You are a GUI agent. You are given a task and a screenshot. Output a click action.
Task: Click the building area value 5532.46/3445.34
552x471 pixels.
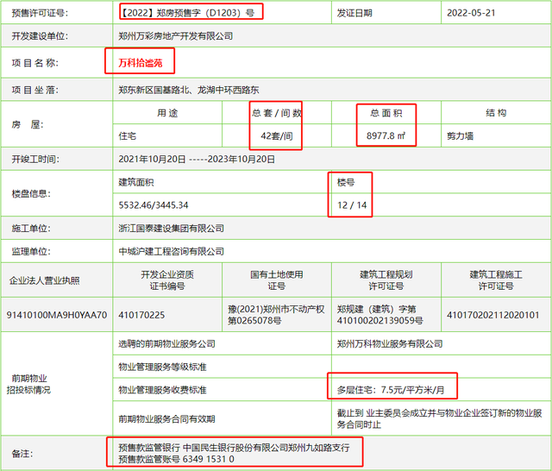[153, 205]
